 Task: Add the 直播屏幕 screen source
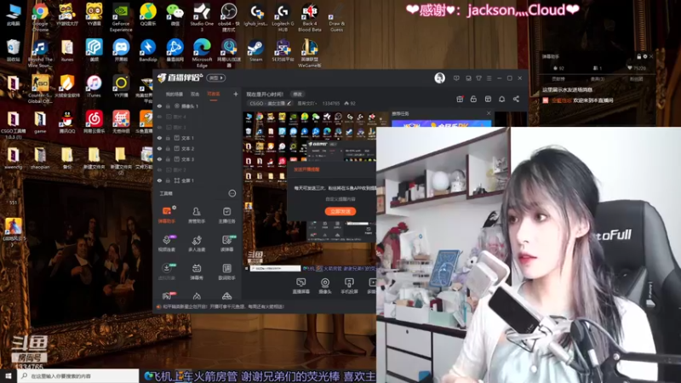pyautogui.click(x=301, y=286)
